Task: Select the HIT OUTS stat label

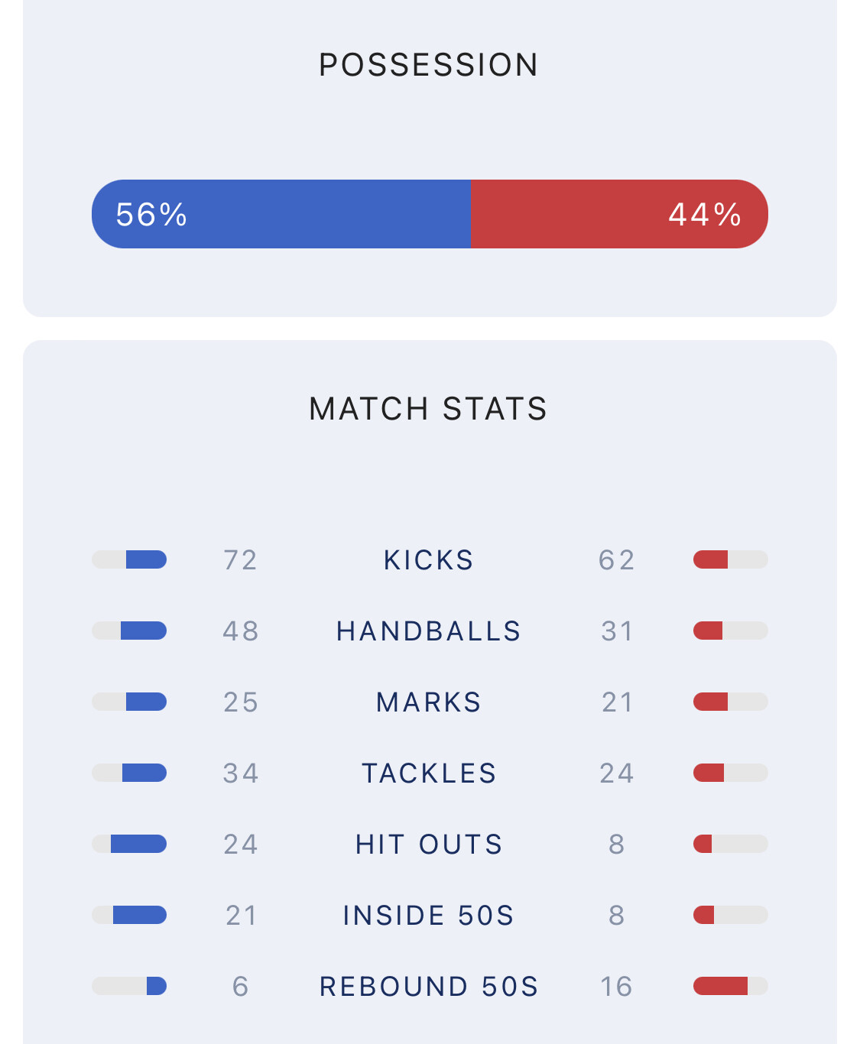Action: (429, 845)
